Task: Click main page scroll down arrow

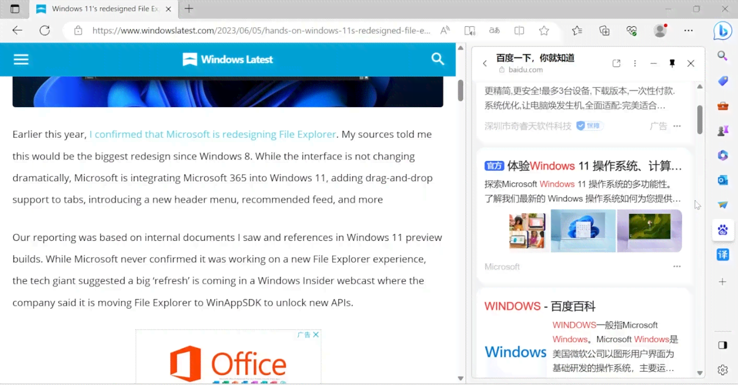Action: [461, 378]
